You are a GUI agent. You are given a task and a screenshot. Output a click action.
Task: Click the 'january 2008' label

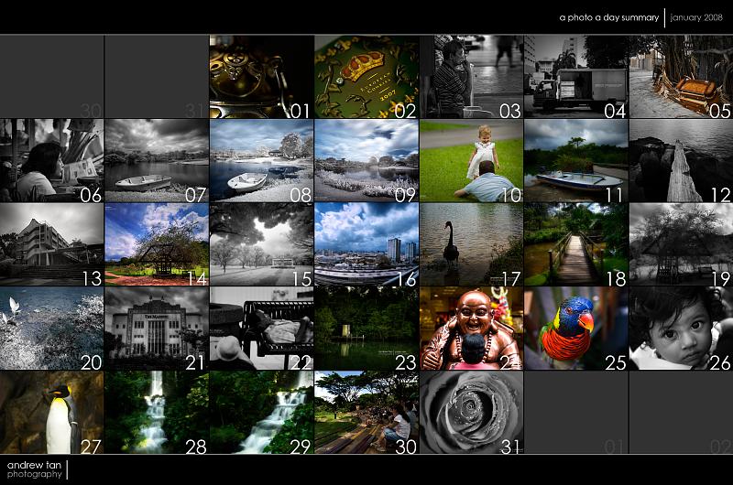[697, 17]
